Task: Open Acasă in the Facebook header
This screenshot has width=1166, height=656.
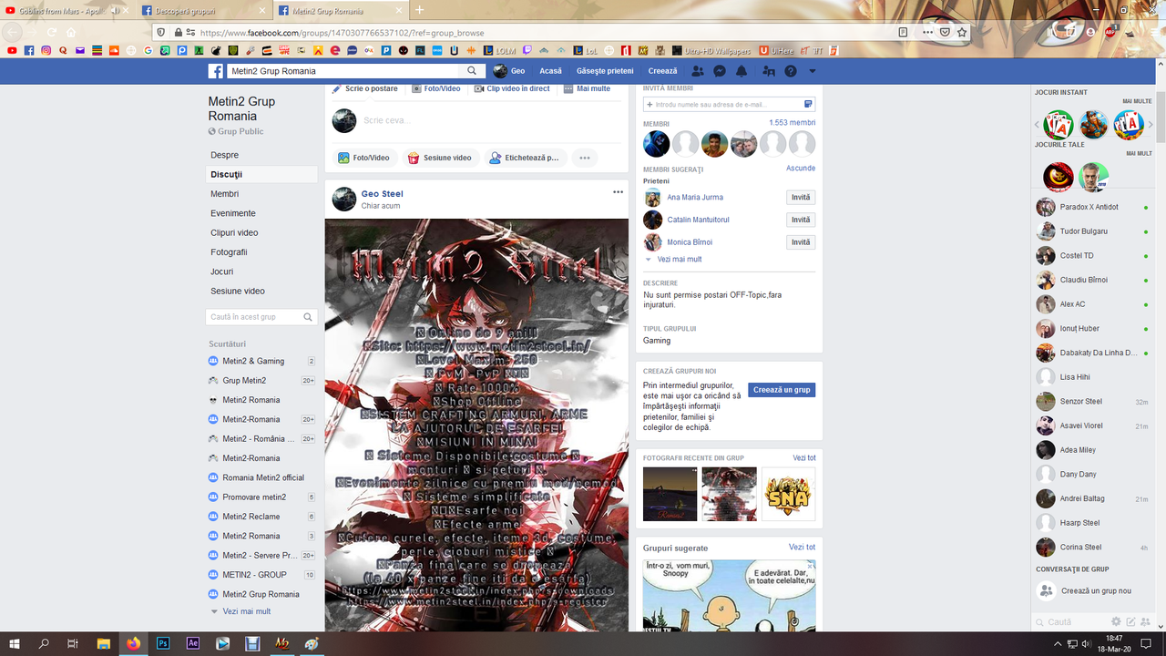Action: (x=550, y=71)
